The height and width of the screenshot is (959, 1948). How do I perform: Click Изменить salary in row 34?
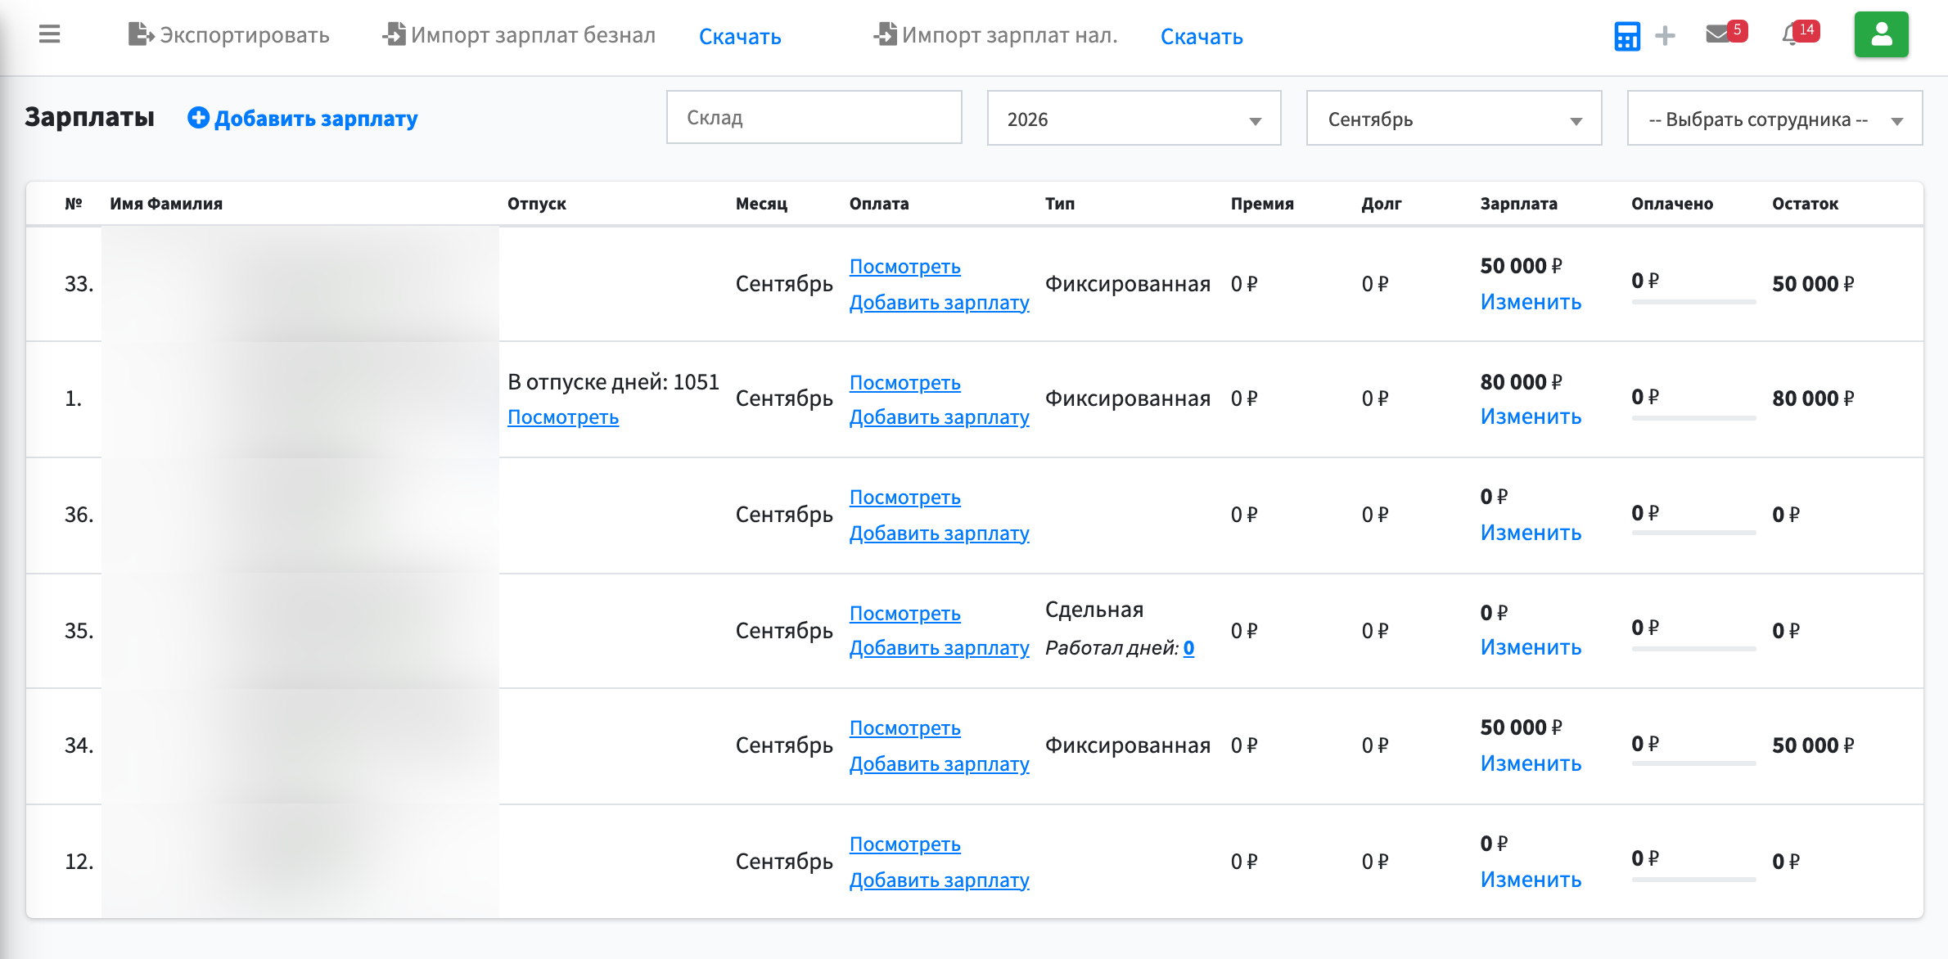[1531, 763]
